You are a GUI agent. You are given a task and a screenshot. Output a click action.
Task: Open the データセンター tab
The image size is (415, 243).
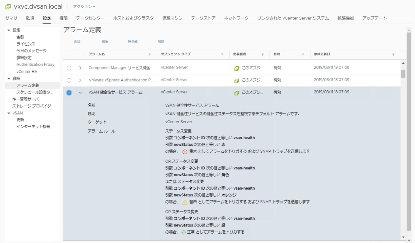(x=90, y=18)
